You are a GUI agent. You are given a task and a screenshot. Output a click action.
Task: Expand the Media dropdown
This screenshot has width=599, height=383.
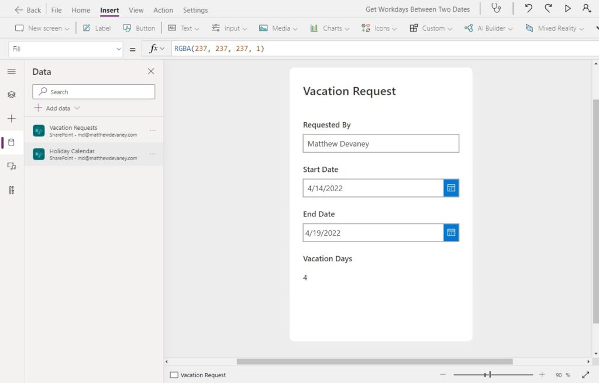[278, 28]
